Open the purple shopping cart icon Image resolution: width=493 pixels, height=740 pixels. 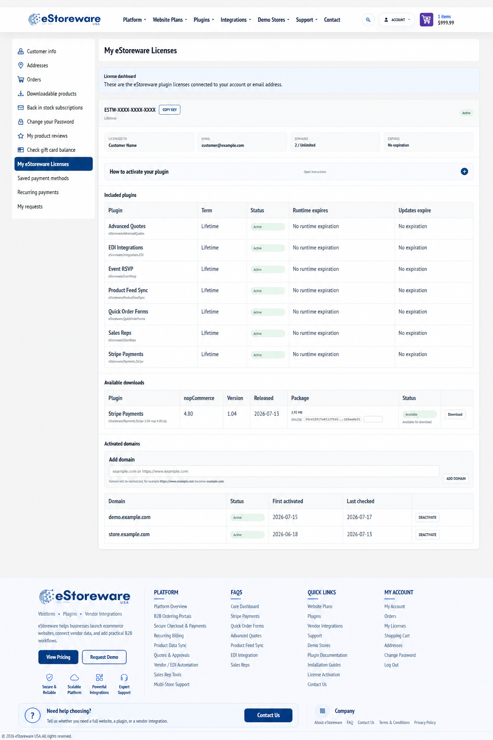point(427,20)
